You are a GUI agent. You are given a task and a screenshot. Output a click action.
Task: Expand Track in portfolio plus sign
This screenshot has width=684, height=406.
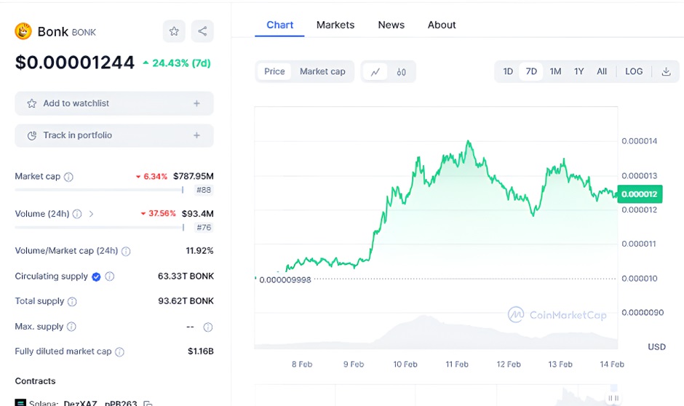coord(196,135)
